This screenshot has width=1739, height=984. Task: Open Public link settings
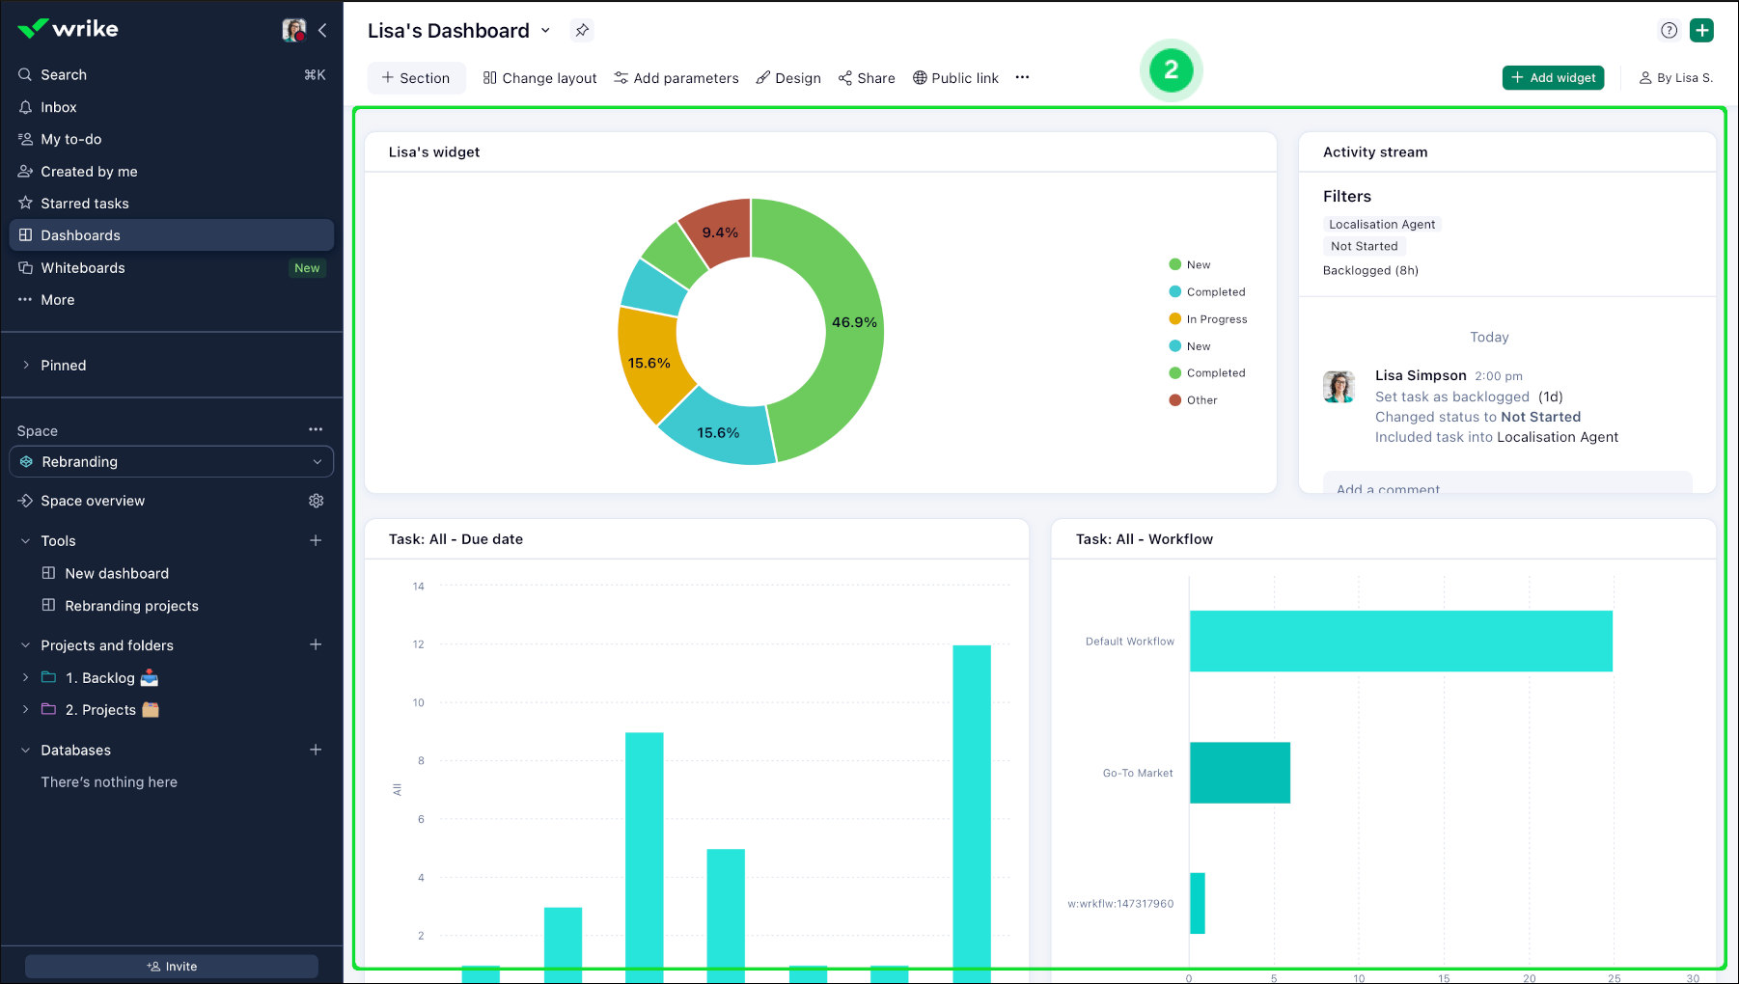pos(955,78)
